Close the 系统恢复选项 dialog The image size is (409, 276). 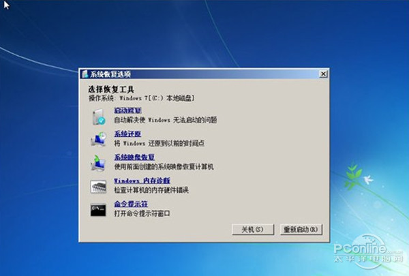[323, 74]
